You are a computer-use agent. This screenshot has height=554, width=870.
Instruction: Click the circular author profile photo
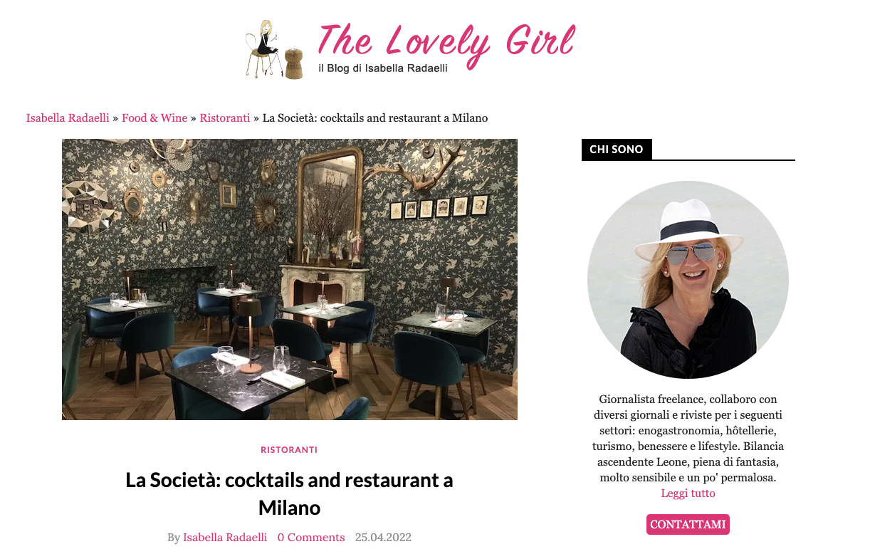pos(688,279)
